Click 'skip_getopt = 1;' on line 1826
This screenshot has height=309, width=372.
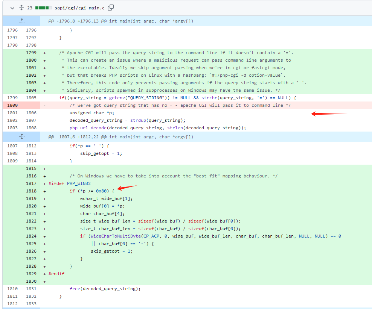click(x=111, y=251)
